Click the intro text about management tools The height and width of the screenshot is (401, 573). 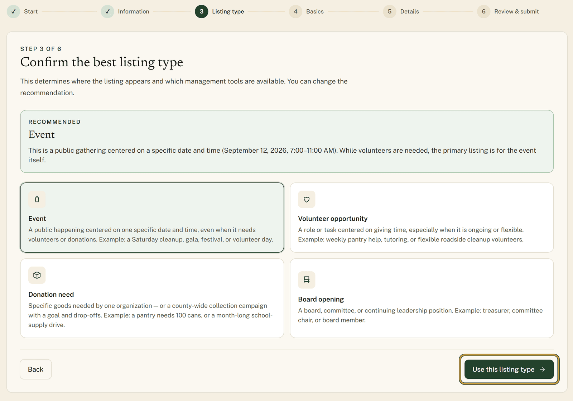pos(184,87)
